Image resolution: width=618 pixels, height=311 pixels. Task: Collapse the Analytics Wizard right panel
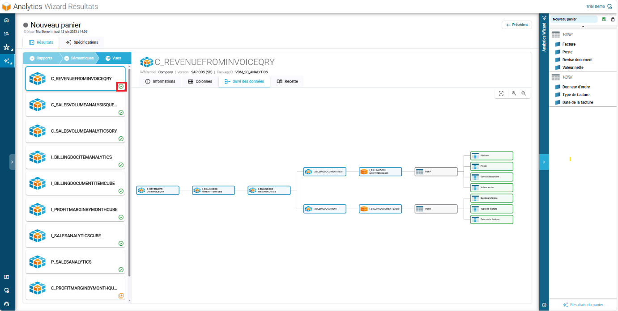(544, 162)
